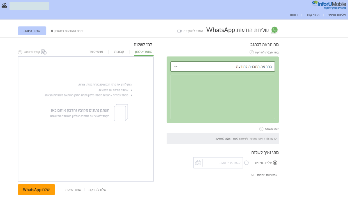Viewport: 348px width, 197px height.
Task: Click help icon next to זיהוי השולח
Action: [x=261, y=129]
